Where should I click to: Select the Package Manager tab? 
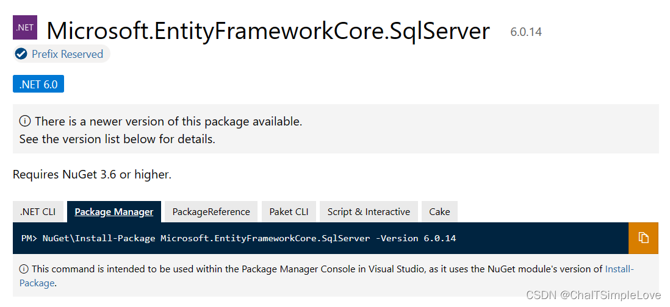pos(114,212)
